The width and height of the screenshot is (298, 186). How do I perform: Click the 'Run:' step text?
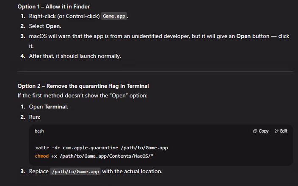tap(35, 117)
